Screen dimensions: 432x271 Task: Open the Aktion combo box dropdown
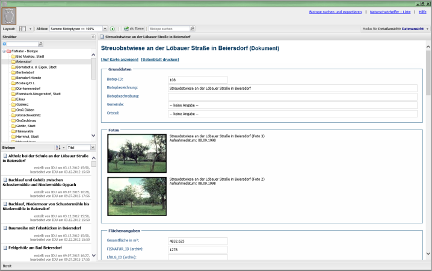[x=105, y=29]
